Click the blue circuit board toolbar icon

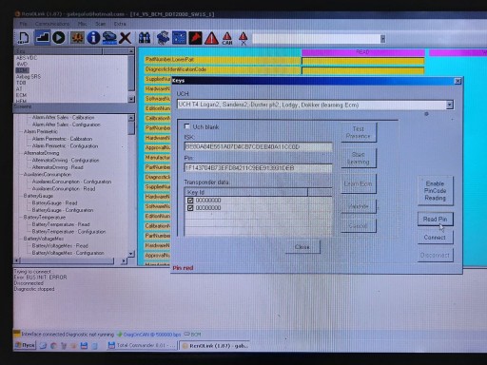coord(179,38)
